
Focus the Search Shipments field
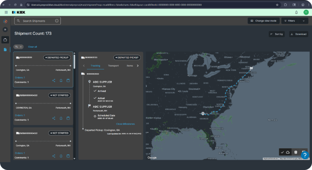(x=37, y=21)
